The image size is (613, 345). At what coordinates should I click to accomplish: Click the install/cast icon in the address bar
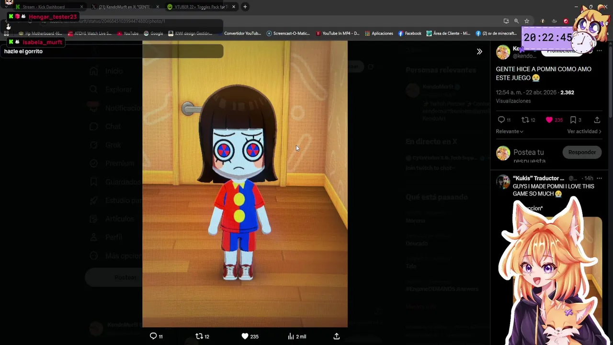(506, 21)
